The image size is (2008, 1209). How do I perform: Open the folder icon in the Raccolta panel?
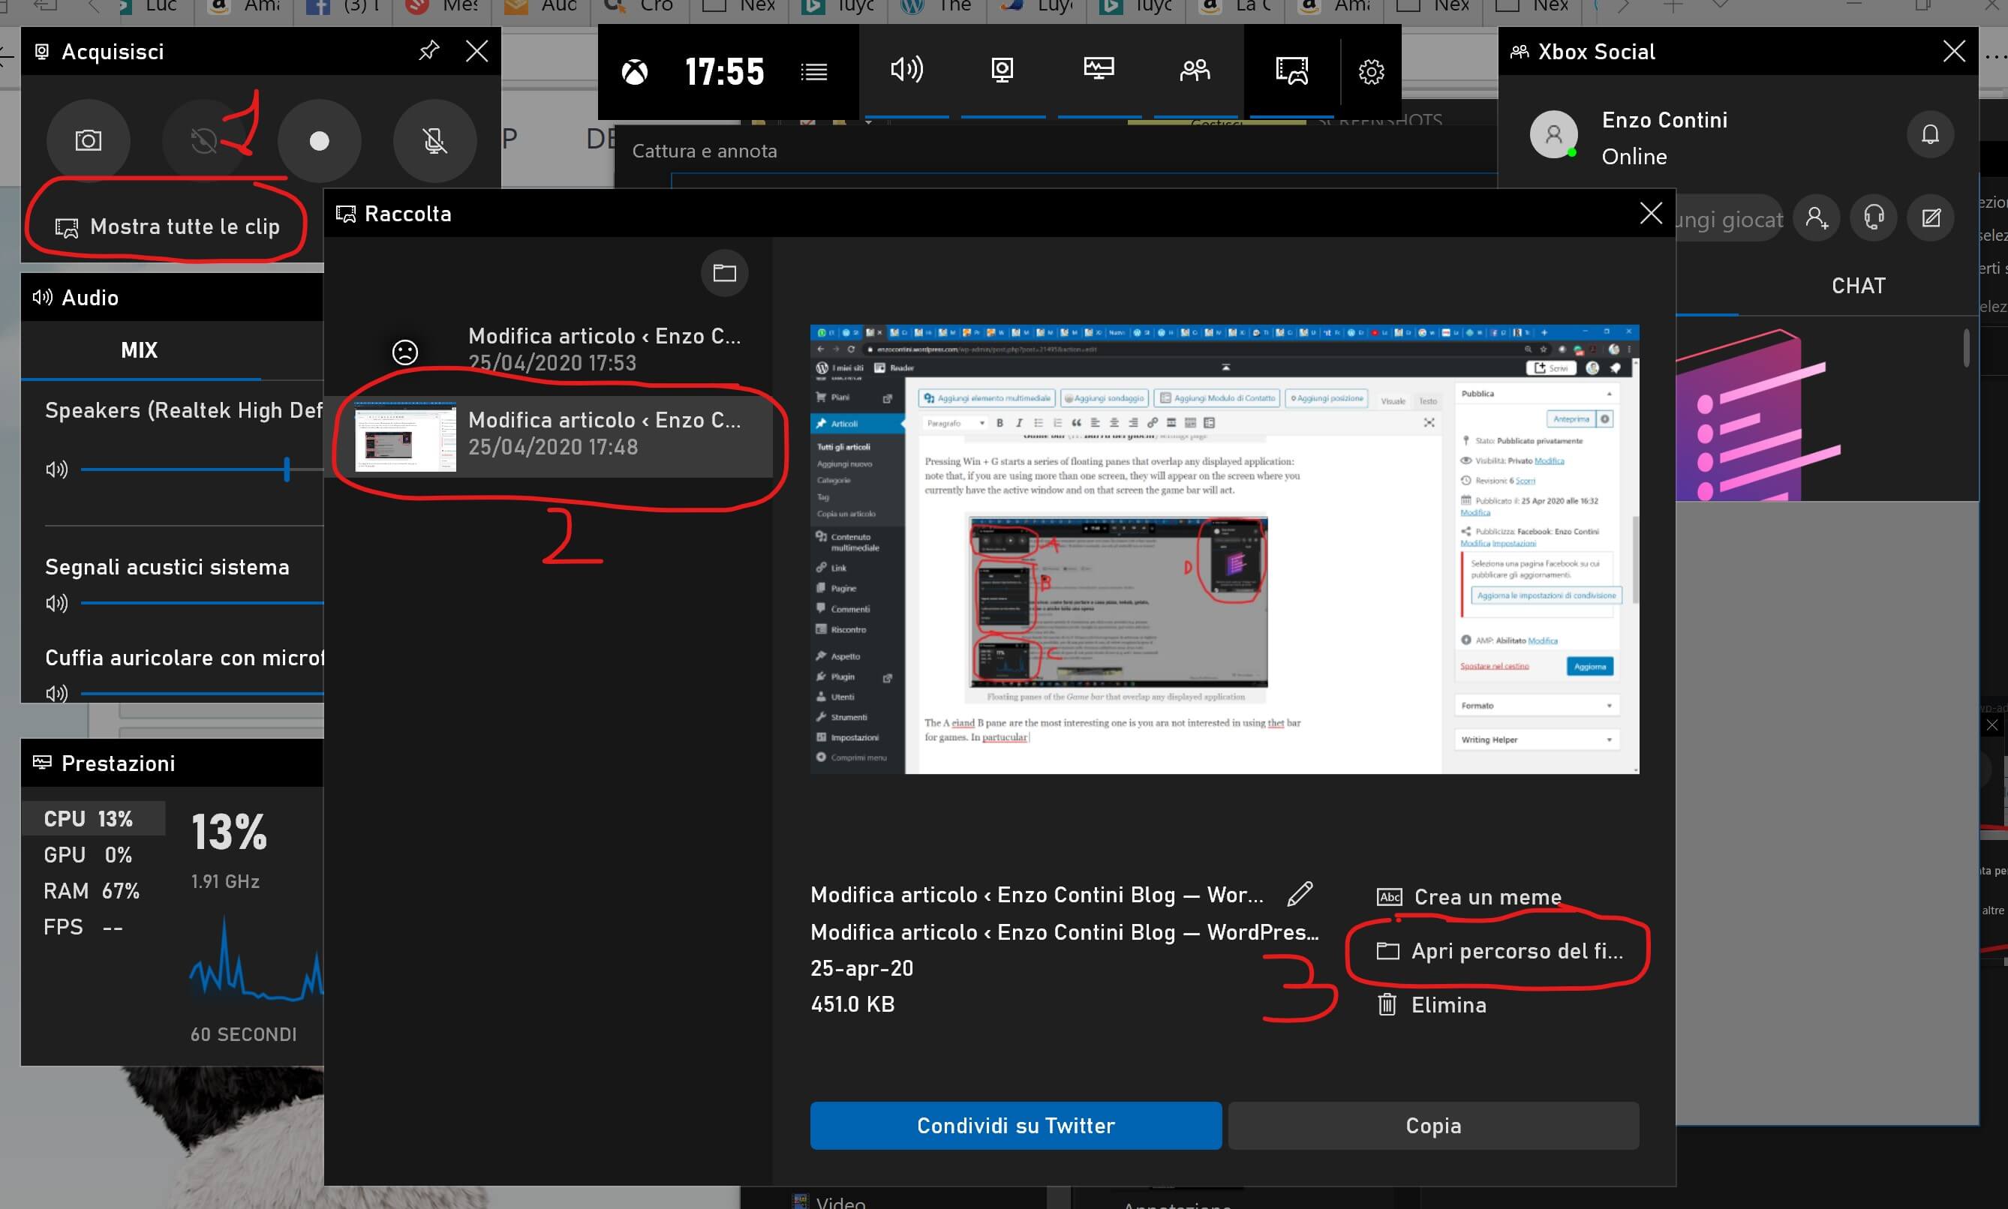point(723,273)
